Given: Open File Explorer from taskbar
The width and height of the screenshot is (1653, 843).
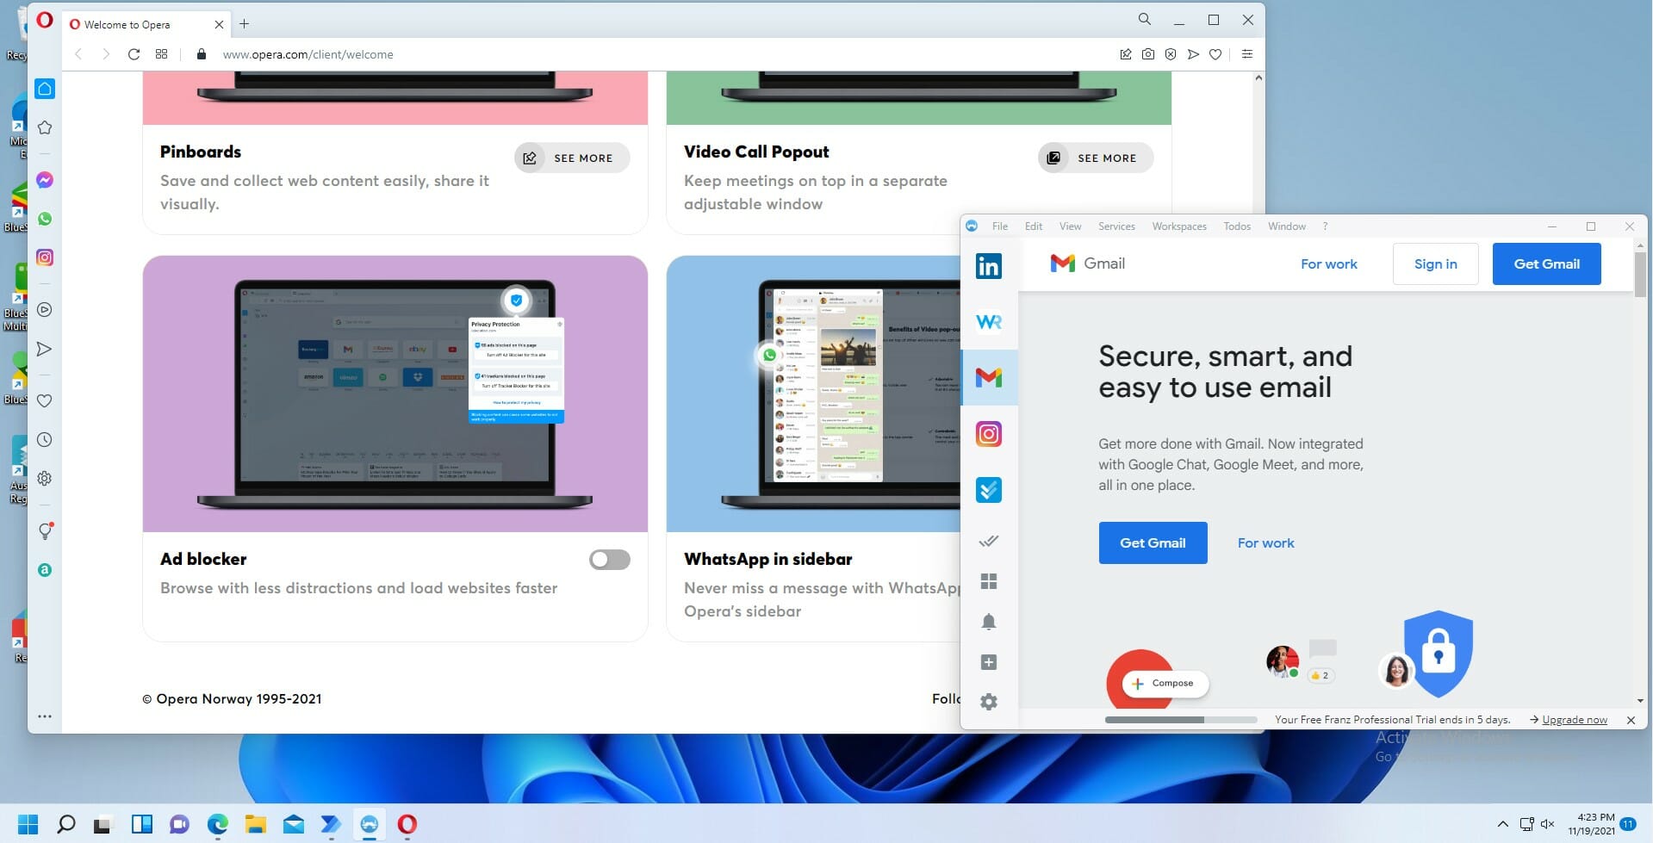Looking at the screenshot, I should pos(256,824).
